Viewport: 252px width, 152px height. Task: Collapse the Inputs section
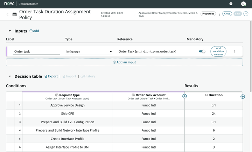coord(10,31)
